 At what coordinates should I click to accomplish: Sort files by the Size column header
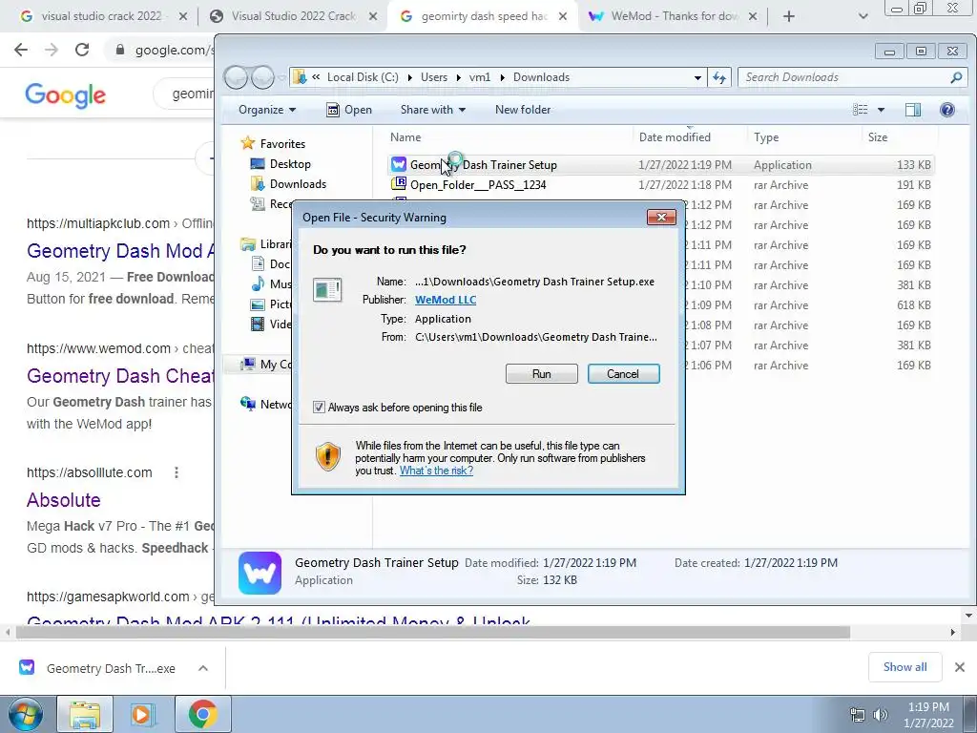tap(878, 137)
